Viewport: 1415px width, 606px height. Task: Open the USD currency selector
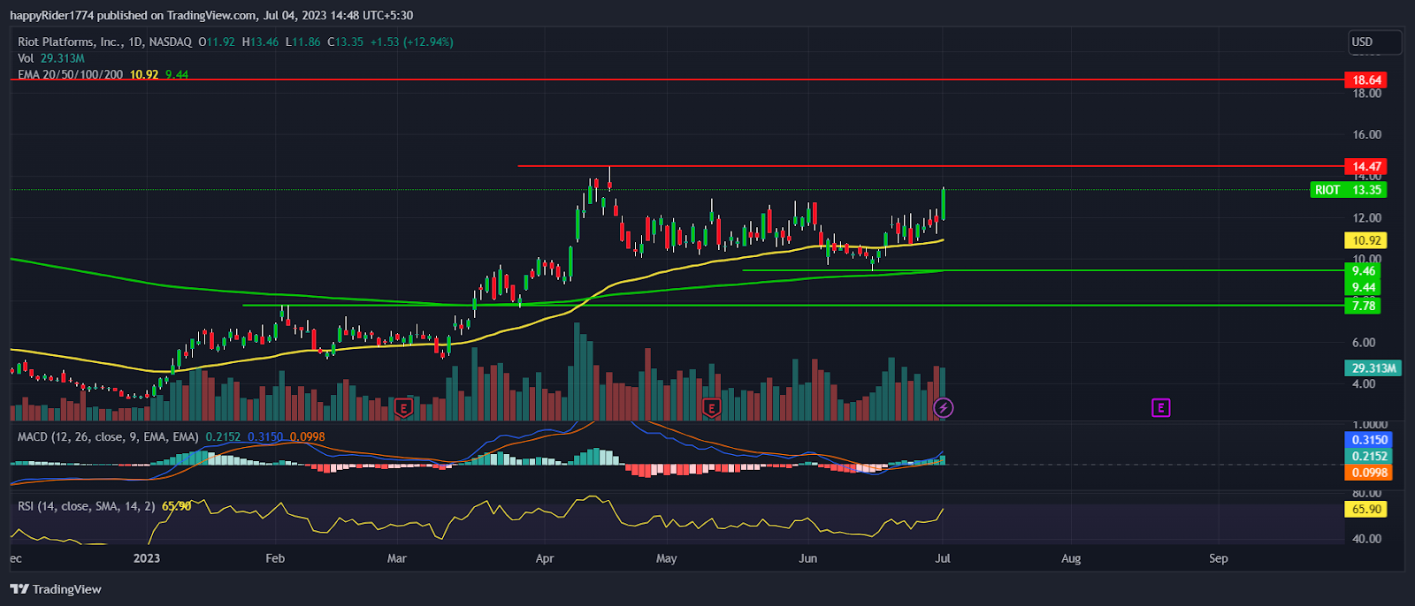(1374, 42)
